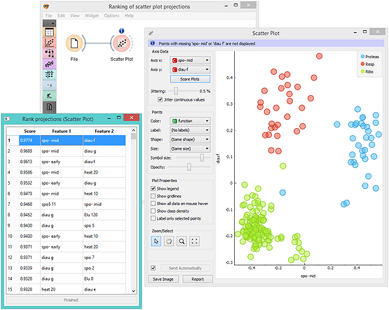Open the Options menu
This screenshot has height=310, width=389.
click(x=111, y=15)
